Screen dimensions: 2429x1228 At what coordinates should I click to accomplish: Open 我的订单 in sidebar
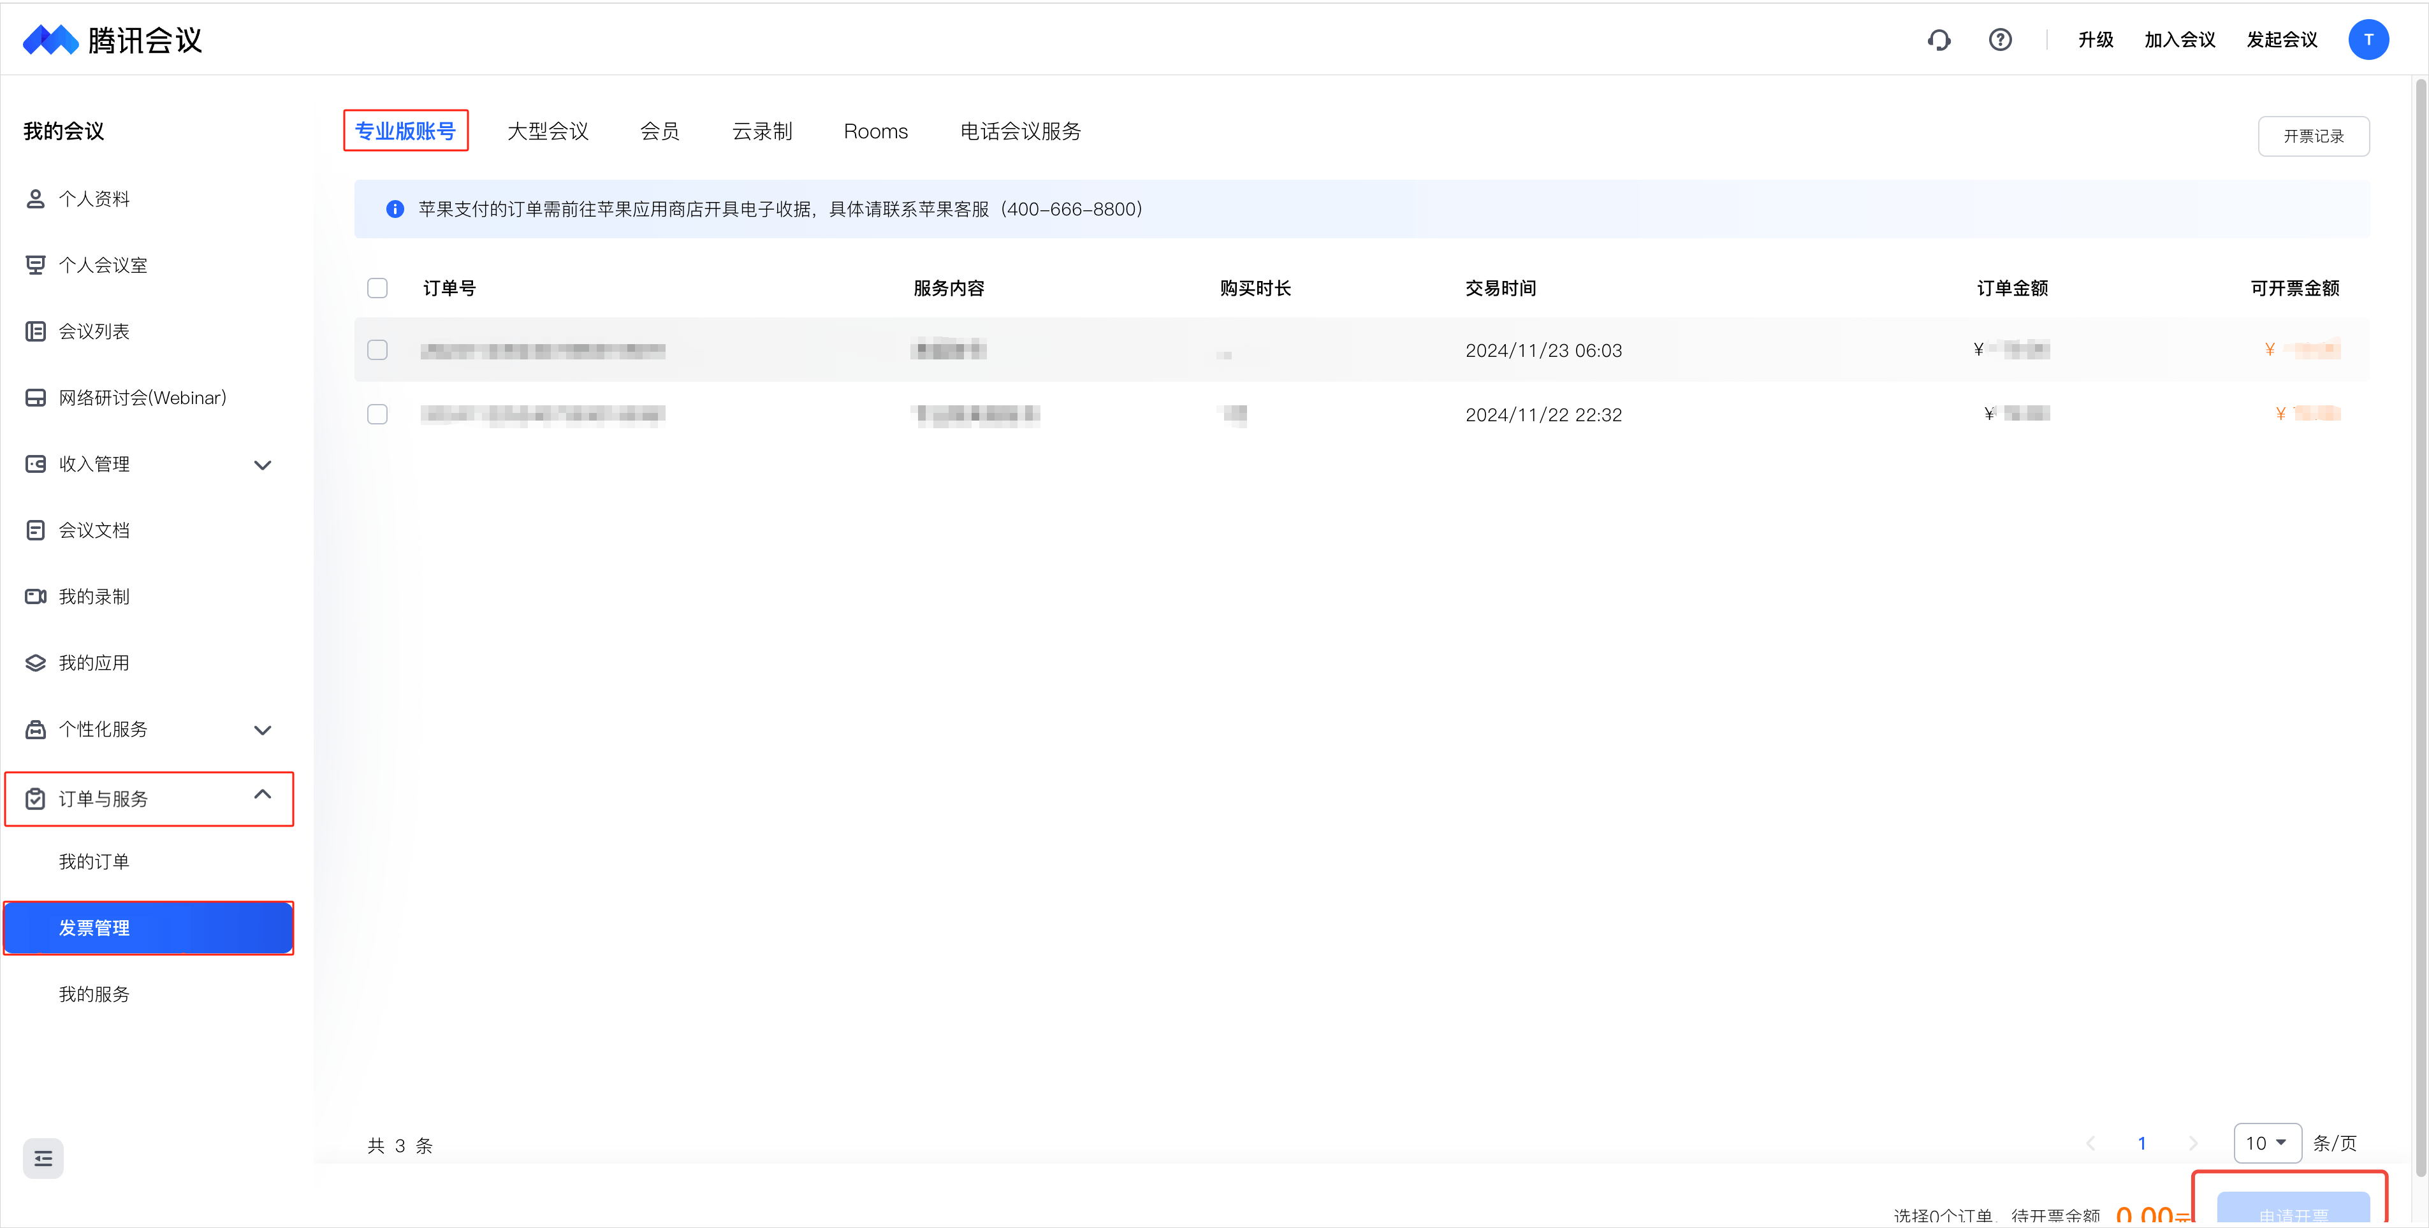click(94, 862)
